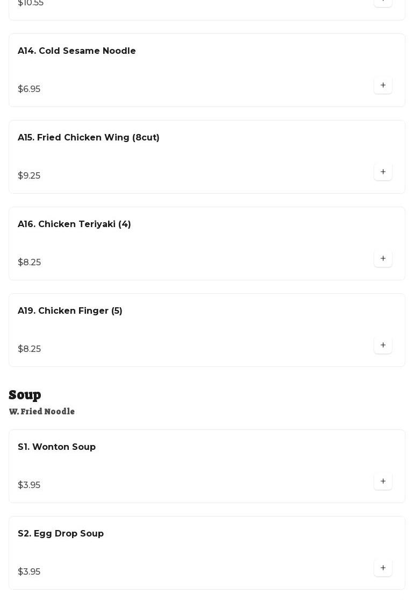414x600 pixels.
Task: Open the A14 Cold Sesame Noodle item
Action: (x=77, y=51)
